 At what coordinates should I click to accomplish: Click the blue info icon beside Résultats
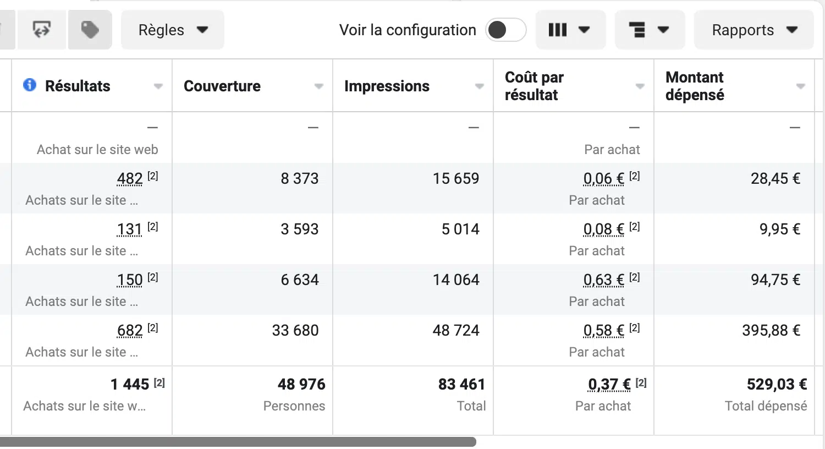[x=30, y=85]
